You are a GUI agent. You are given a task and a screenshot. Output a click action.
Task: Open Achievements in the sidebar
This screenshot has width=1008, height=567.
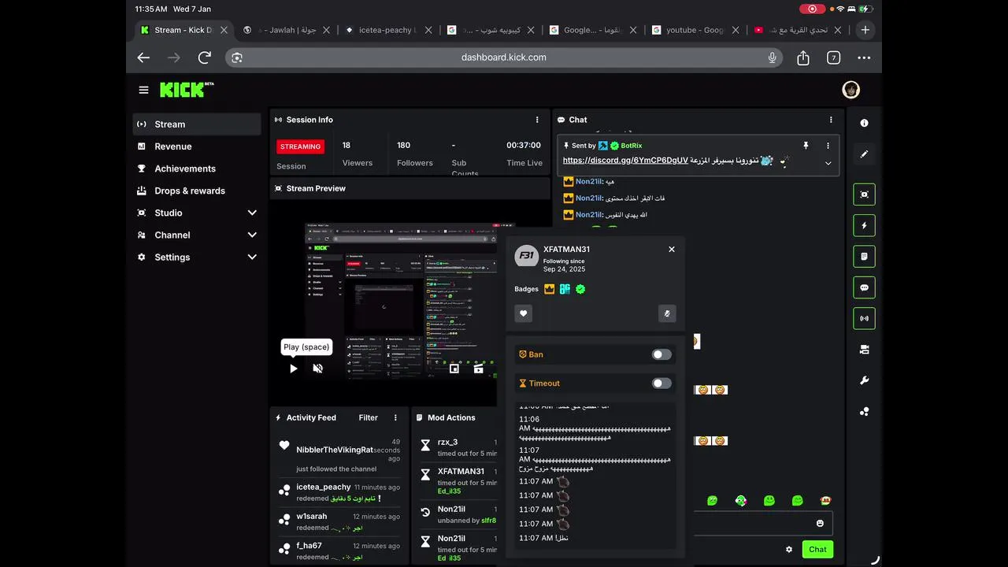[197, 168]
